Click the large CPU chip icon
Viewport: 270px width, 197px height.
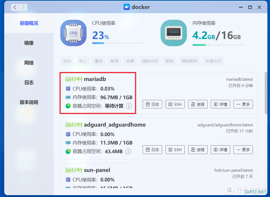click(73, 33)
